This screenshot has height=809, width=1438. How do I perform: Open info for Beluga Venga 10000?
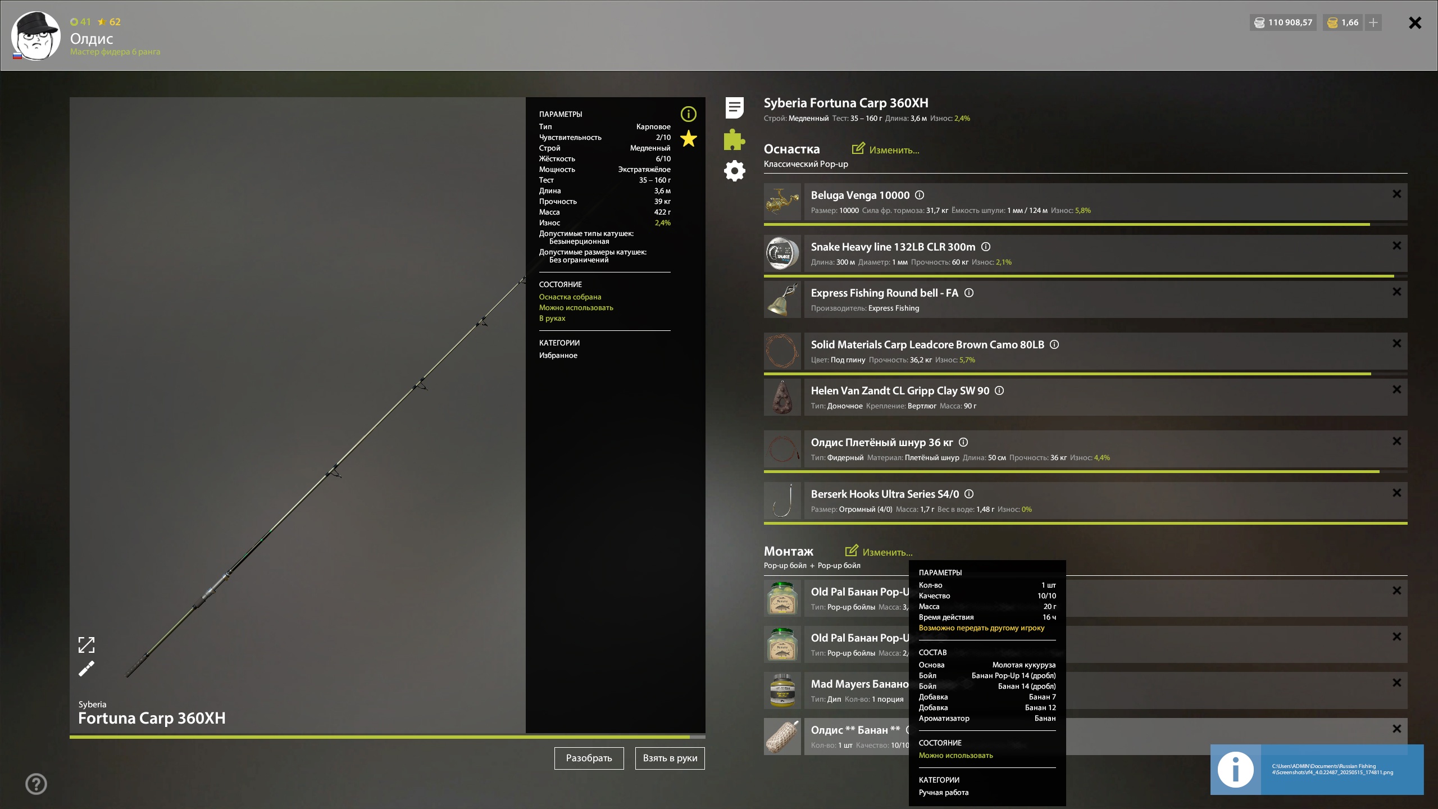point(920,195)
